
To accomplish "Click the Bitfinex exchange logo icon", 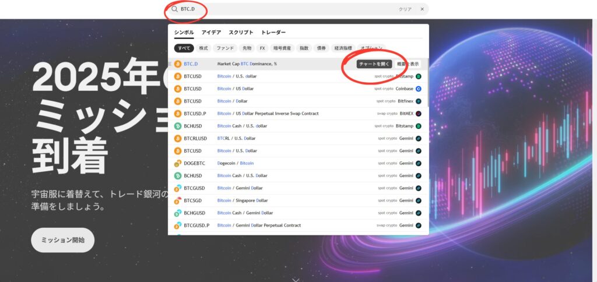I will tap(418, 101).
